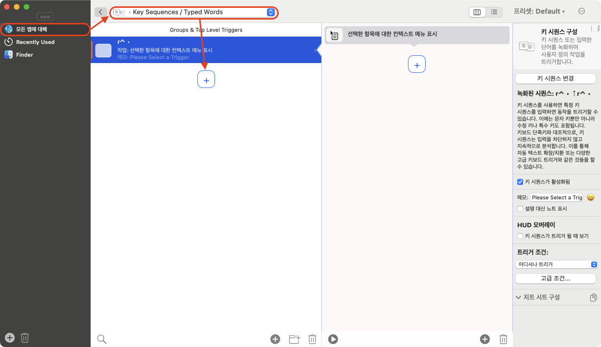Add trigger with the filled plus at the list bottom

[x=275, y=339]
